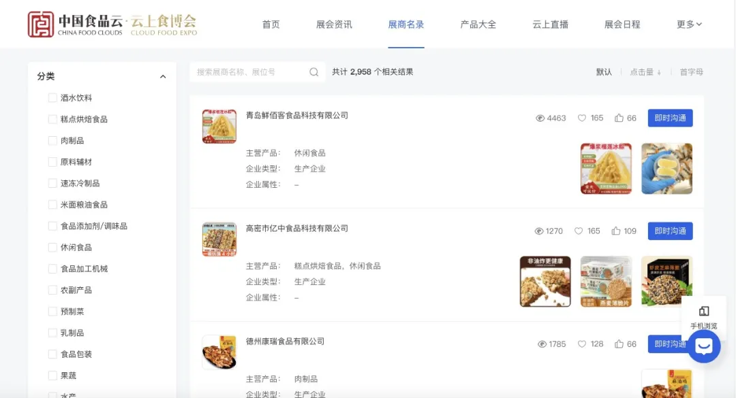This screenshot has width=736, height=398.
Task: Sort results by 首字母
Action: pos(691,72)
